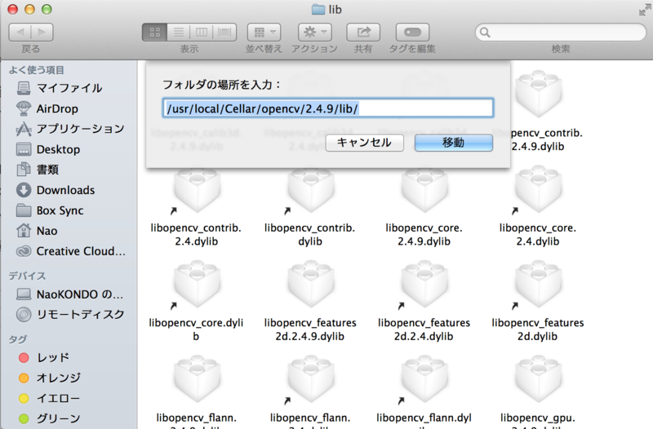Click the libopencv_core.dylib file name text
Screen dimensions: 653x429
pos(196,329)
